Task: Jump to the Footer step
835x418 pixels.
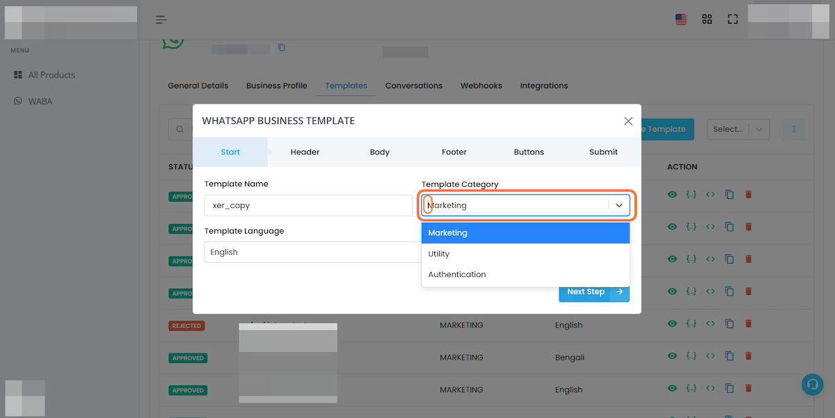Action: click(x=454, y=152)
